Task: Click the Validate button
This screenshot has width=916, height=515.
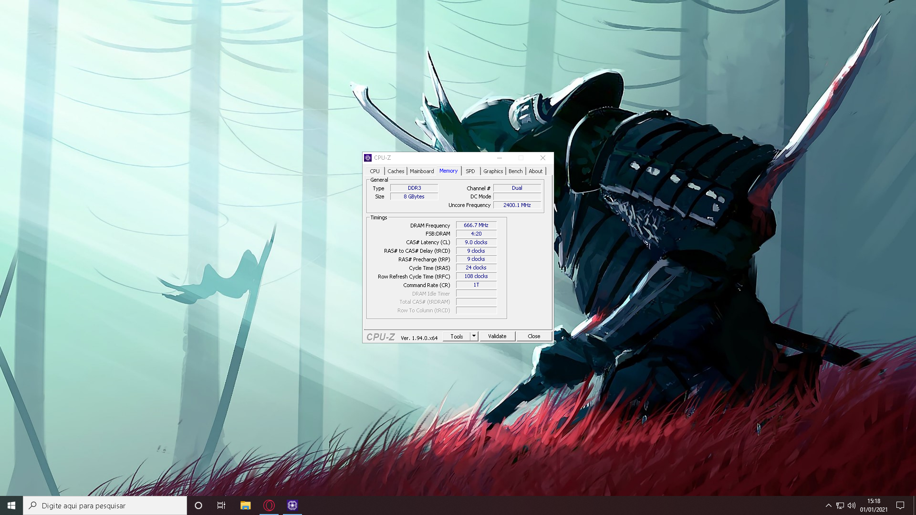Action: [x=497, y=336]
